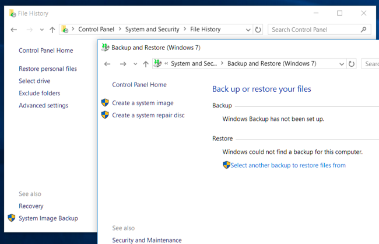The image size is (379, 244).
Task: Open File History address bar history dropdown
Action: (248, 30)
